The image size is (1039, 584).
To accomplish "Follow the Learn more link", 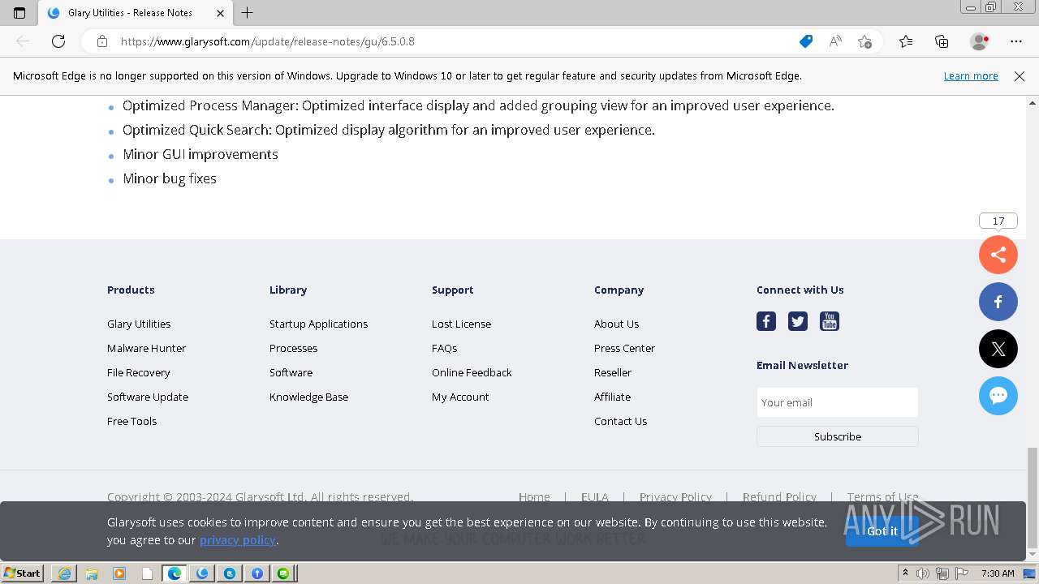I will [971, 75].
